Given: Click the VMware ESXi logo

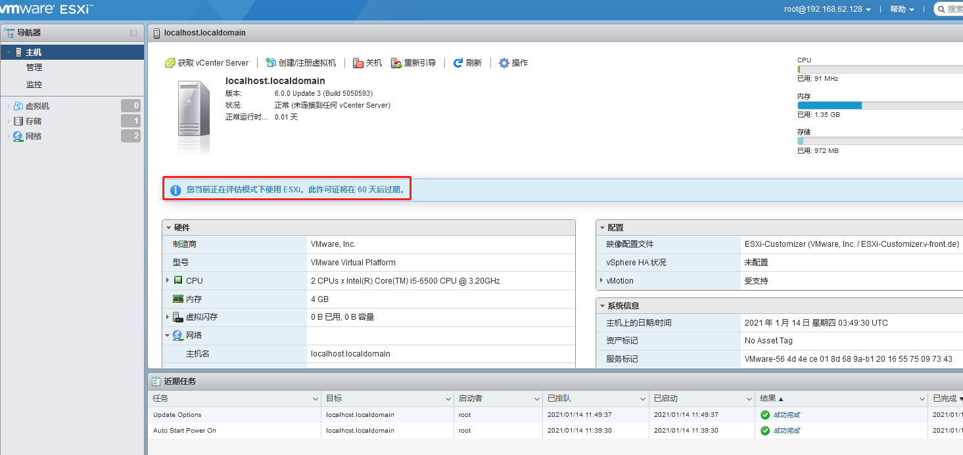Looking at the screenshot, I should point(46,9).
